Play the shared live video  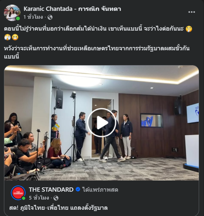pyautogui.click(x=101, y=123)
